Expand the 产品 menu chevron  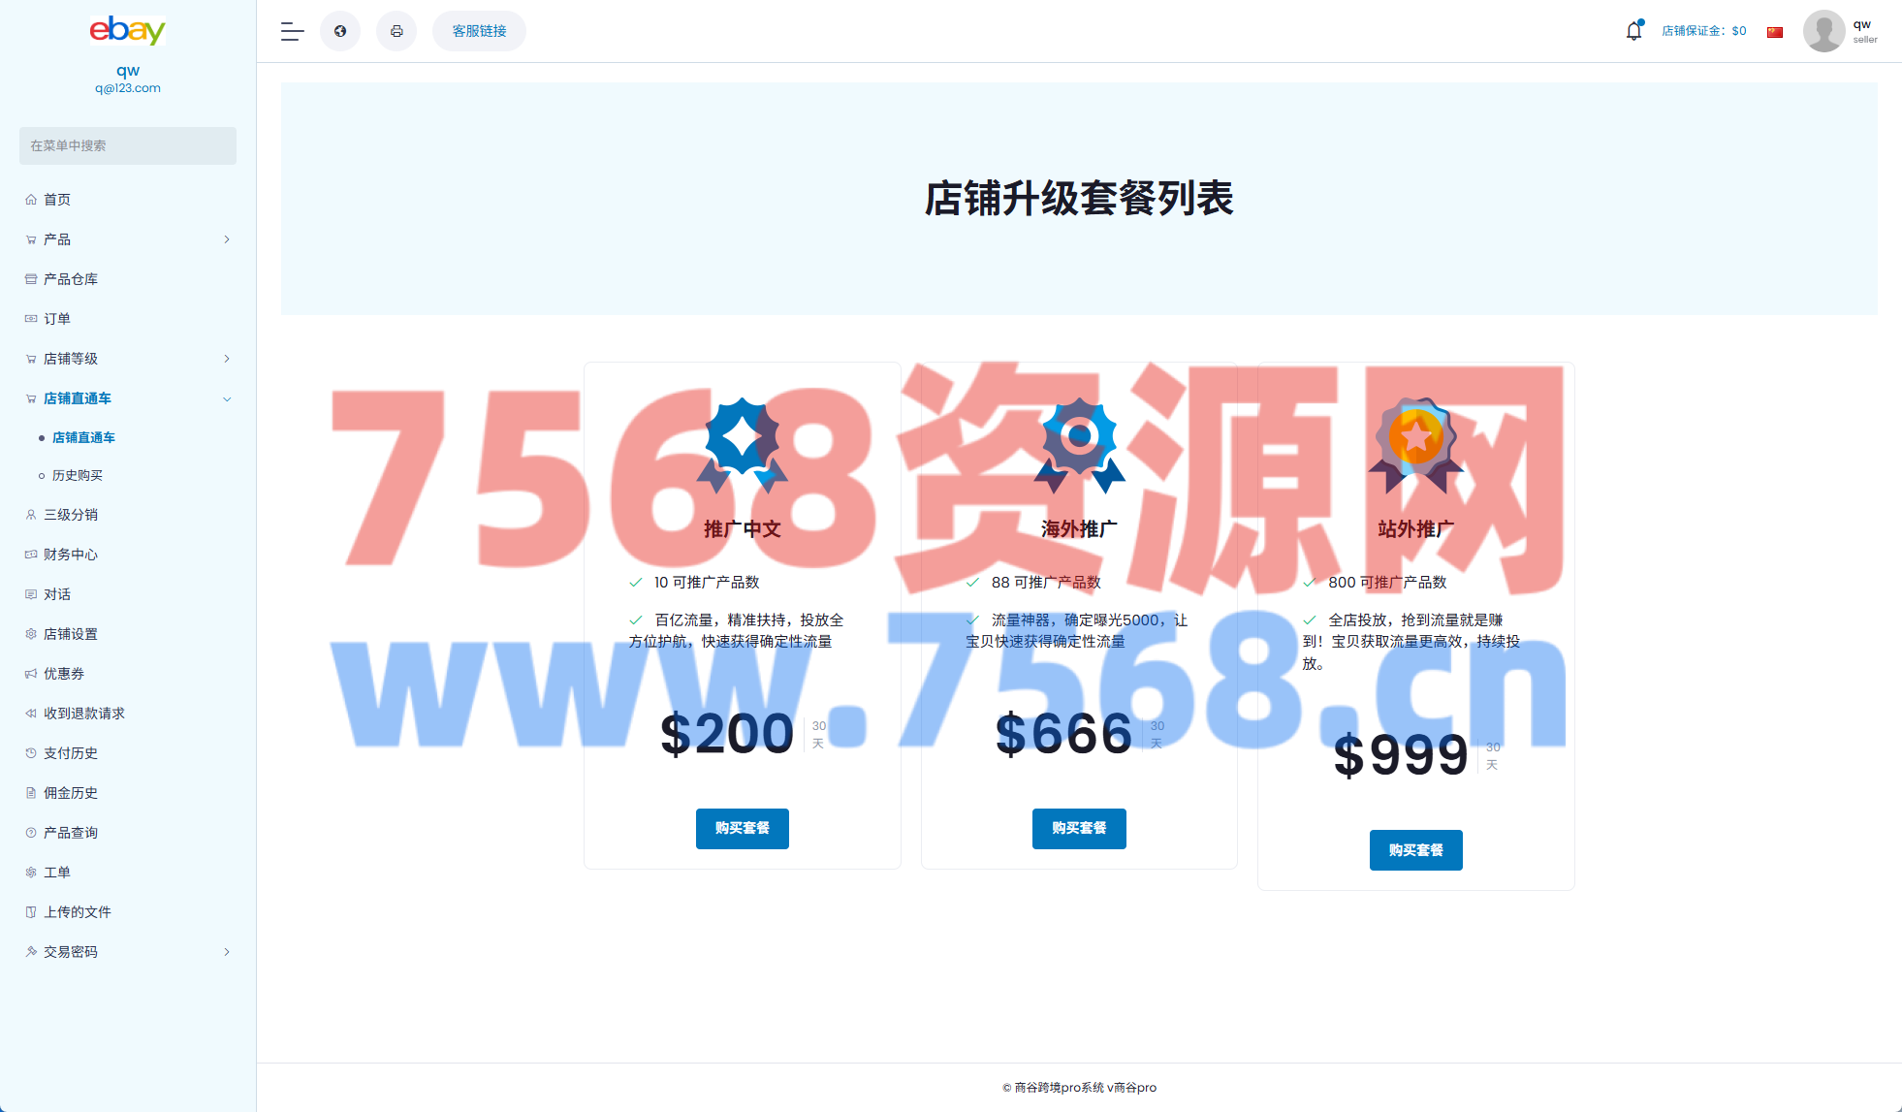pyautogui.click(x=227, y=239)
